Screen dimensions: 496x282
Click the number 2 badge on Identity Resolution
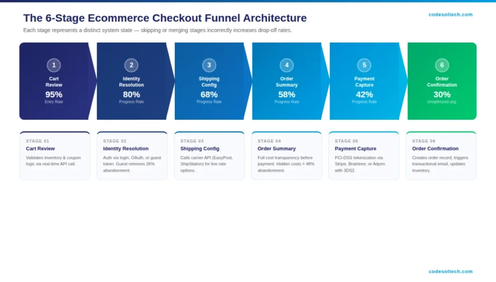pyautogui.click(x=131, y=65)
